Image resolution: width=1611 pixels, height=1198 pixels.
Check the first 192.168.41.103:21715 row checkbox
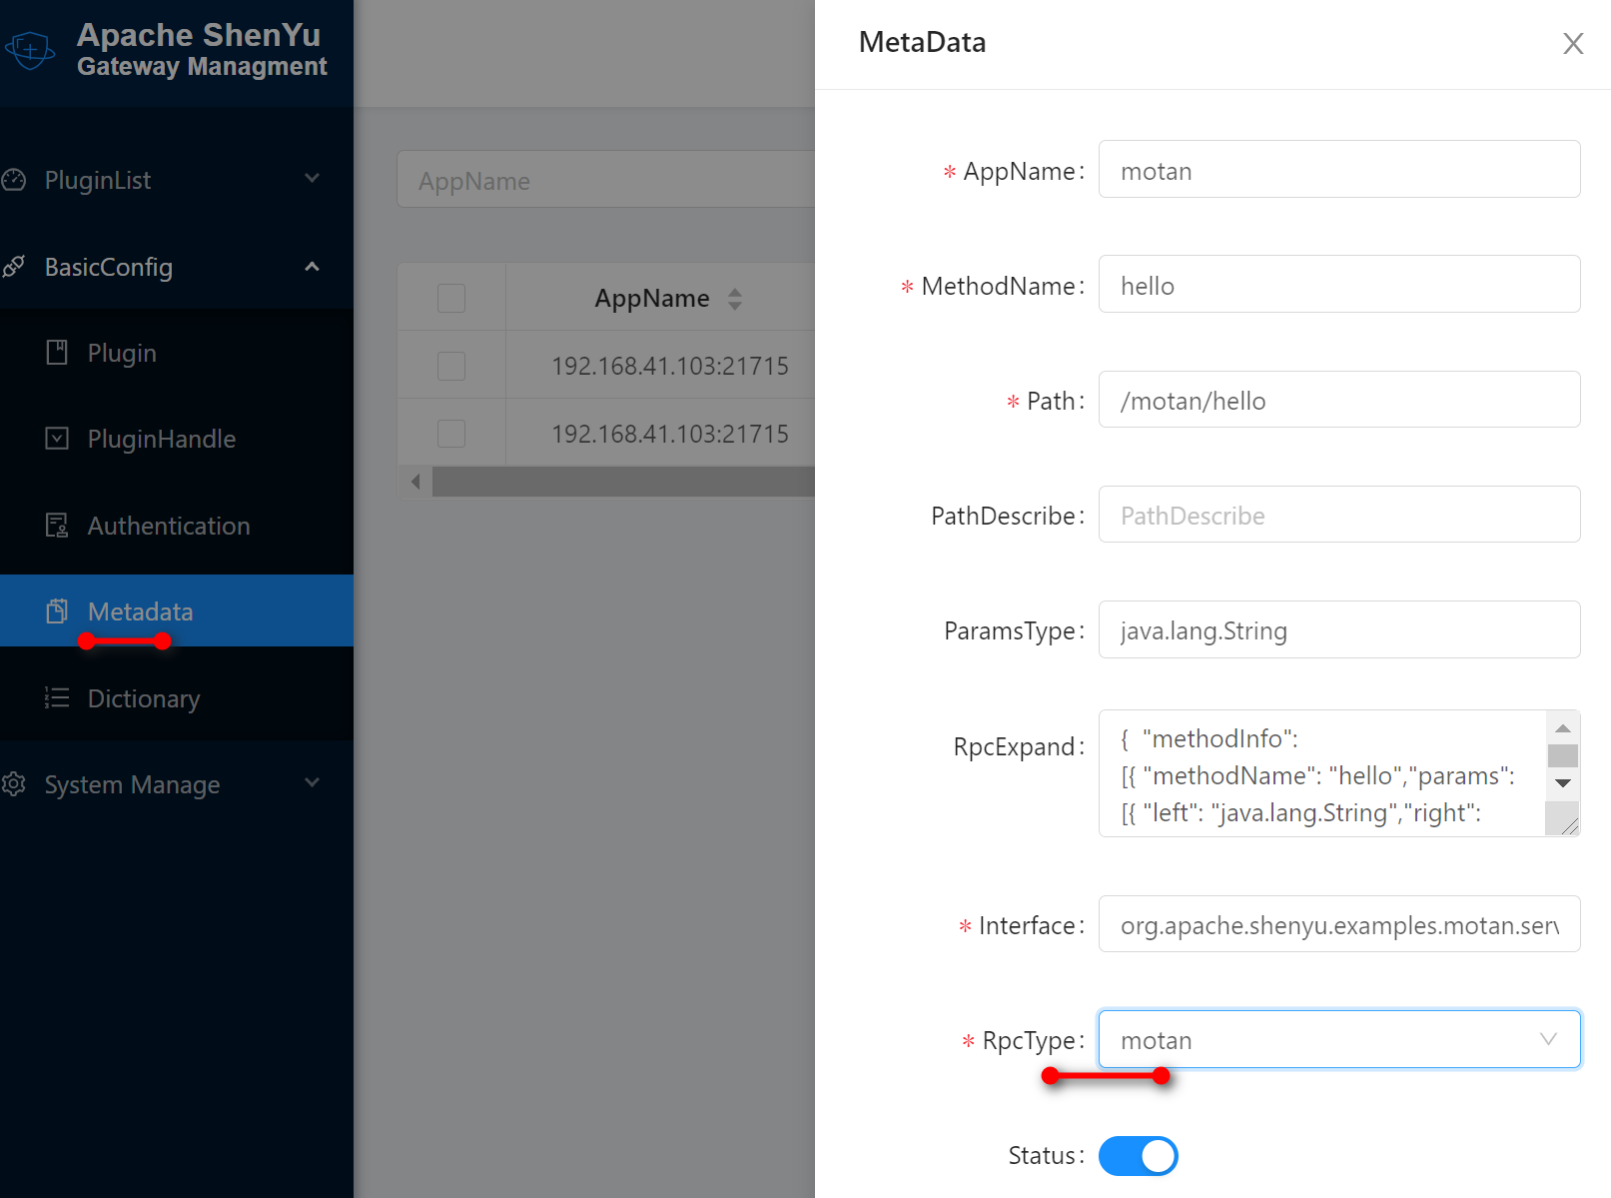pos(450,366)
